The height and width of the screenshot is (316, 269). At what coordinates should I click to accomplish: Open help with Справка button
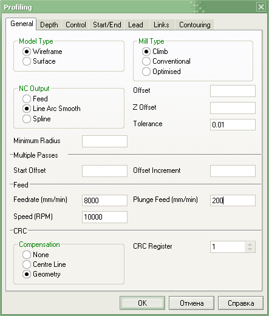click(x=240, y=303)
